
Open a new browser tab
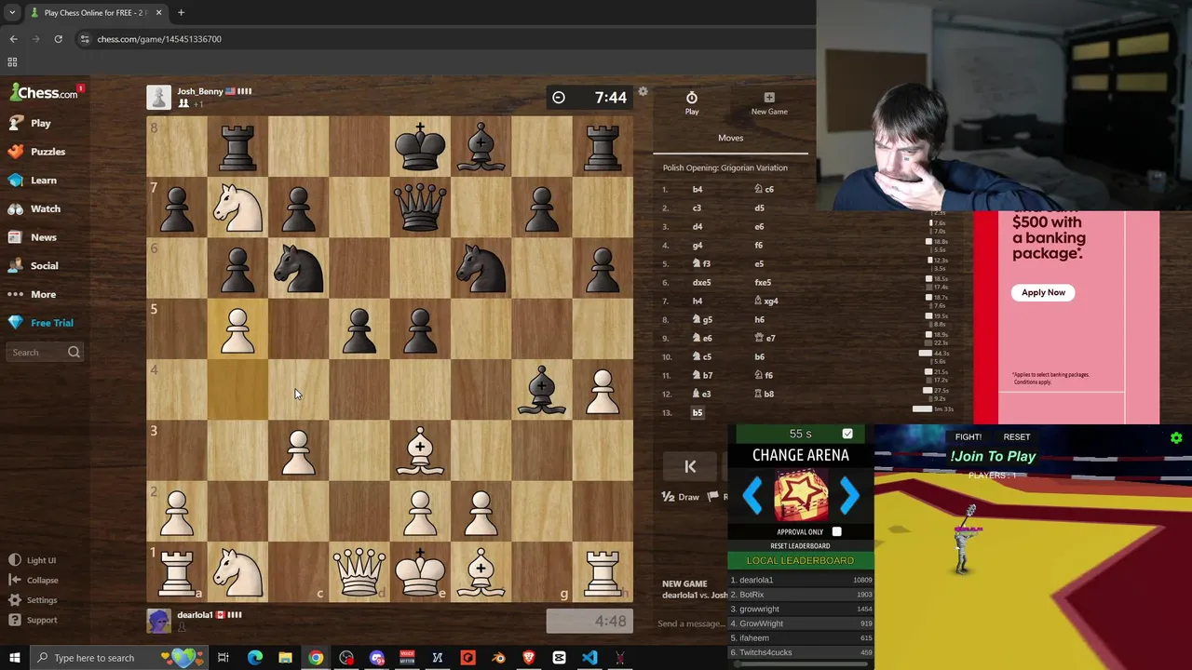[x=181, y=13]
